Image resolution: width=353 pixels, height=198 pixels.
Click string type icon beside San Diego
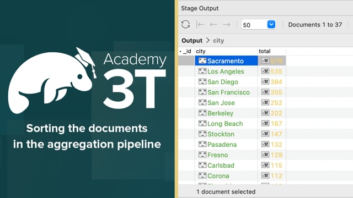(x=202, y=81)
